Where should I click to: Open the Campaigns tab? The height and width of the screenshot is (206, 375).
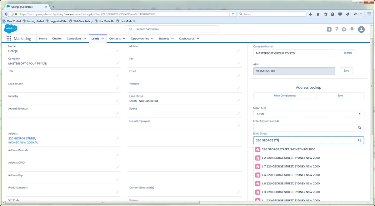tap(74, 39)
